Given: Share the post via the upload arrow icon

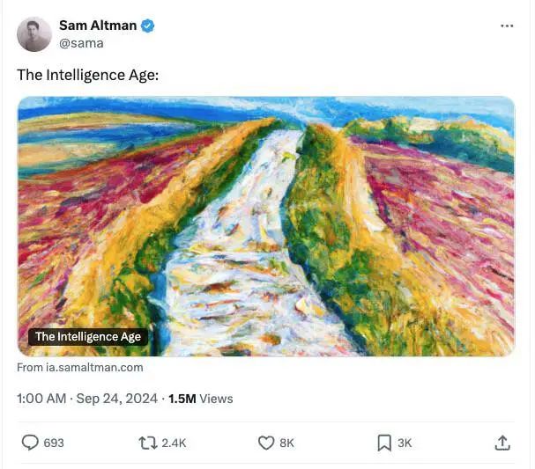Looking at the screenshot, I should point(502,443).
